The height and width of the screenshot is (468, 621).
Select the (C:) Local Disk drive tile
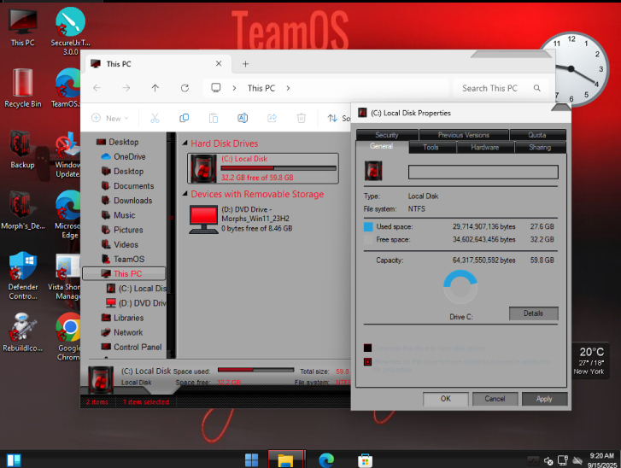[263, 169]
